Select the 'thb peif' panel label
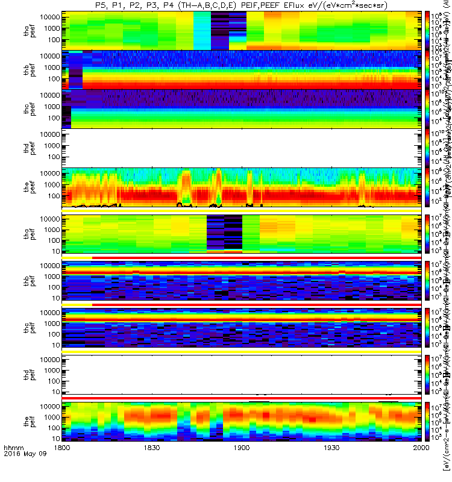452x482 pixels. pos(30,281)
